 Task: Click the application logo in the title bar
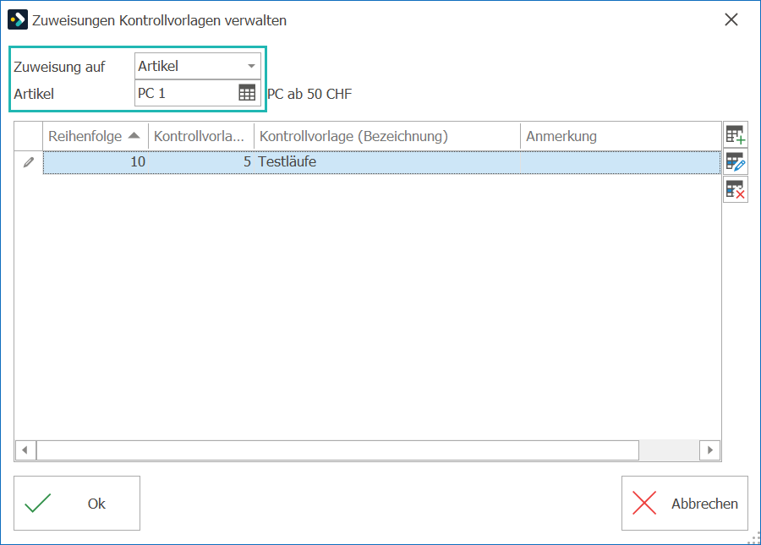click(18, 20)
